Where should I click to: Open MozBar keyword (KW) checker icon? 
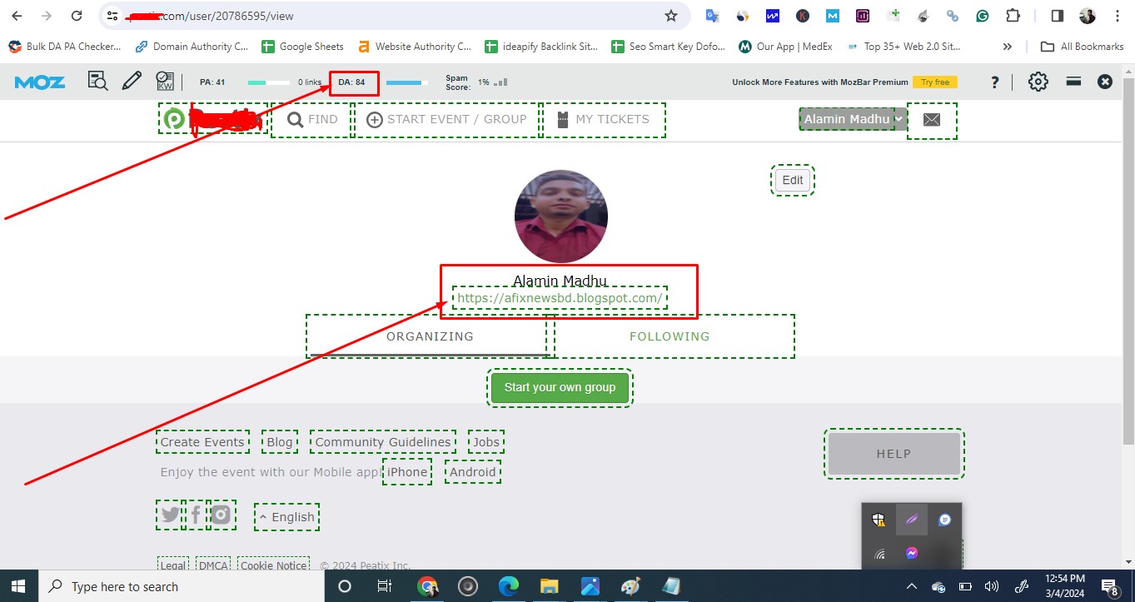tap(165, 81)
